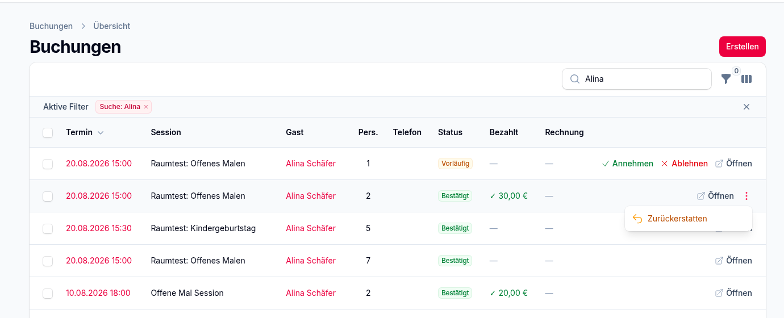The height and width of the screenshot is (318, 784).
Task: Go to Buchungen in the breadcrumb
Action: tap(51, 26)
